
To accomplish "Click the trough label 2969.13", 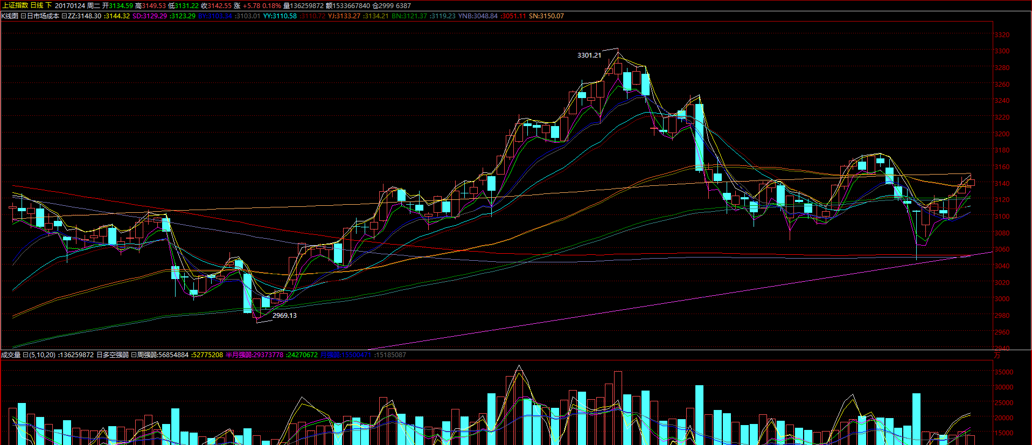I will (284, 316).
